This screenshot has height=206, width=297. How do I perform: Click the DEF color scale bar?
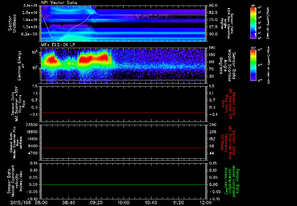coord(253,65)
